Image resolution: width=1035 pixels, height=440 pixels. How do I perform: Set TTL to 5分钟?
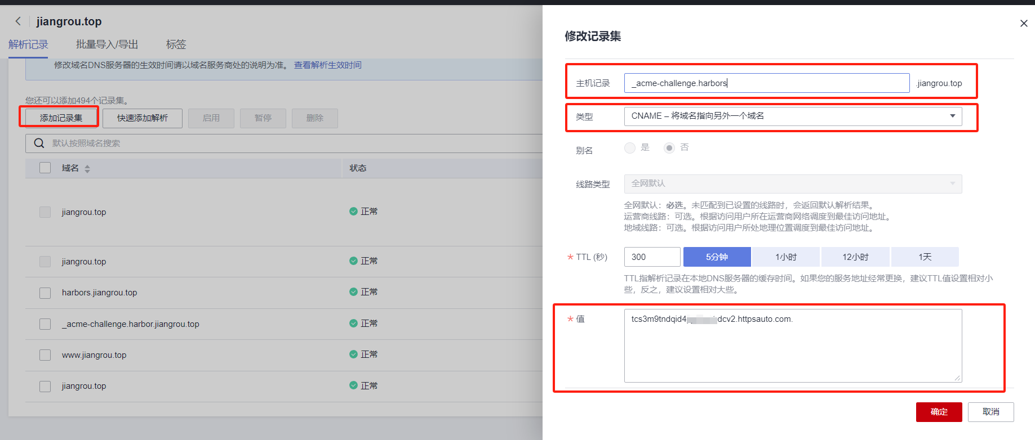tap(717, 257)
